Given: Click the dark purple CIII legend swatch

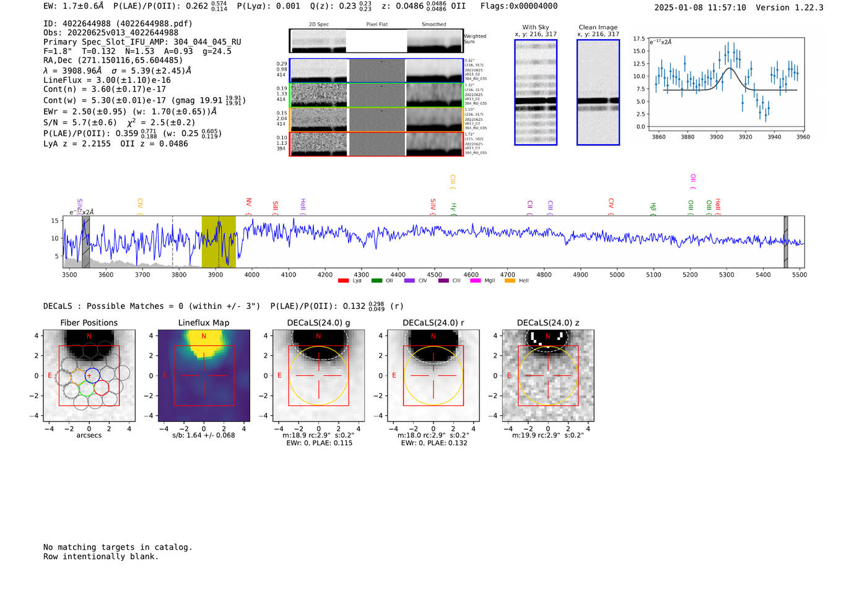Looking at the screenshot, I should pyautogui.click(x=443, y=281).
